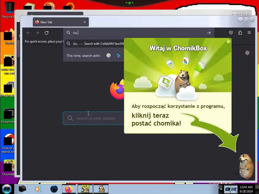This screenshot has width=259, height=194.
Task: Open the Extensions puzzle icon
Action: tap(240, 33)
